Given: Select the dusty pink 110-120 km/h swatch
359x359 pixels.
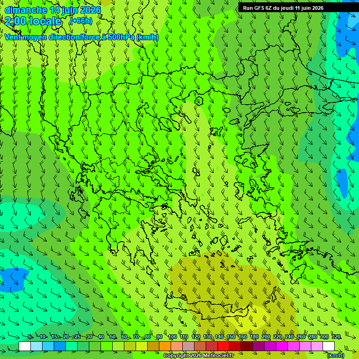Looking at the screenshot, I should (188, 346).
